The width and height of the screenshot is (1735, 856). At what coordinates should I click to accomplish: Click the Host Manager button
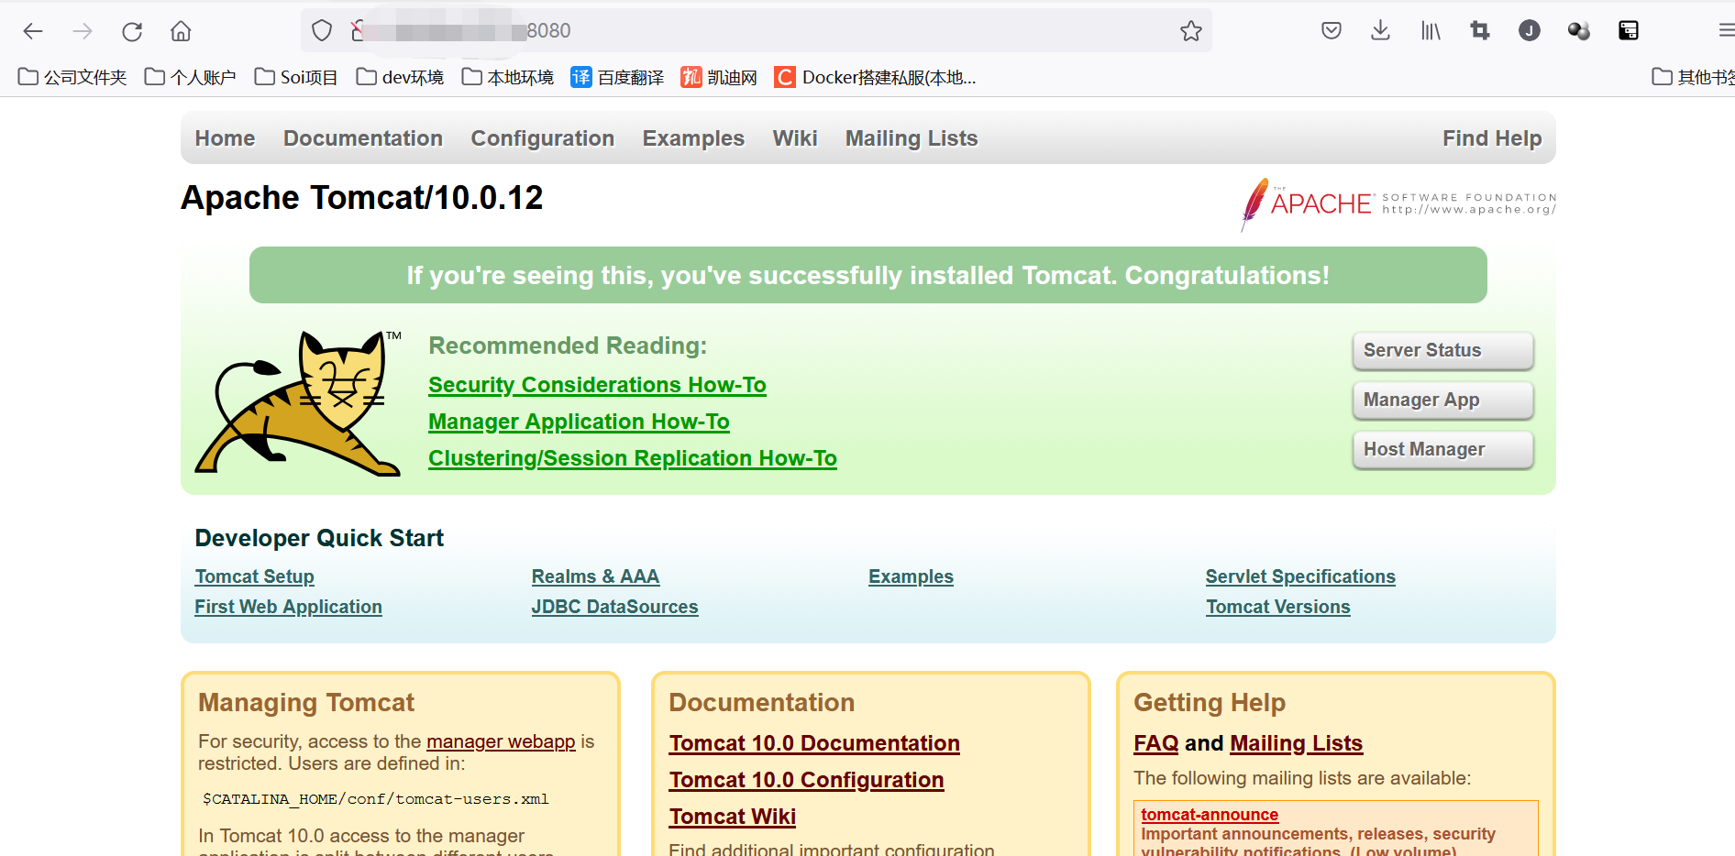(1442, 449)
